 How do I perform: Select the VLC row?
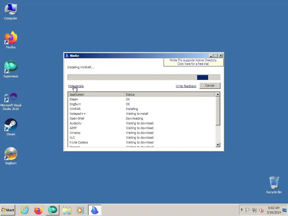(141, 138)
